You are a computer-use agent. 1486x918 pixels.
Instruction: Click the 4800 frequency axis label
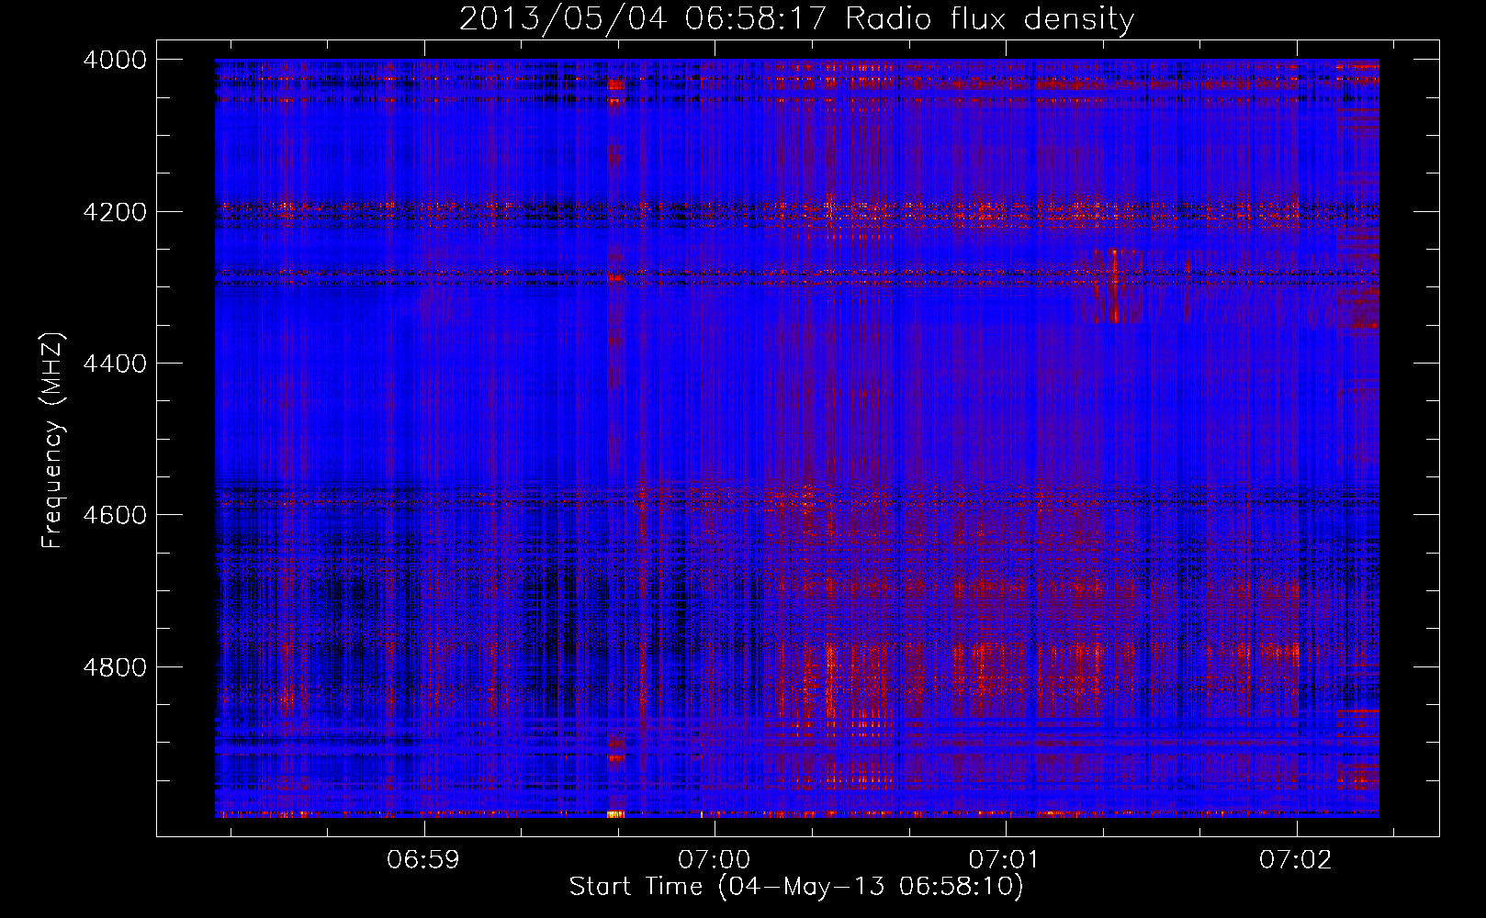pos(114,667)
